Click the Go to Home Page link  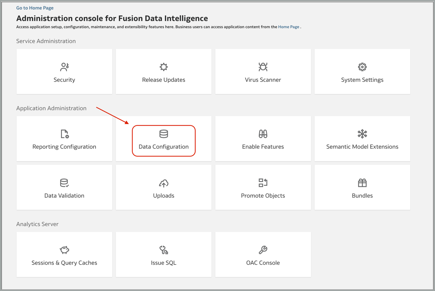[35, 8]
